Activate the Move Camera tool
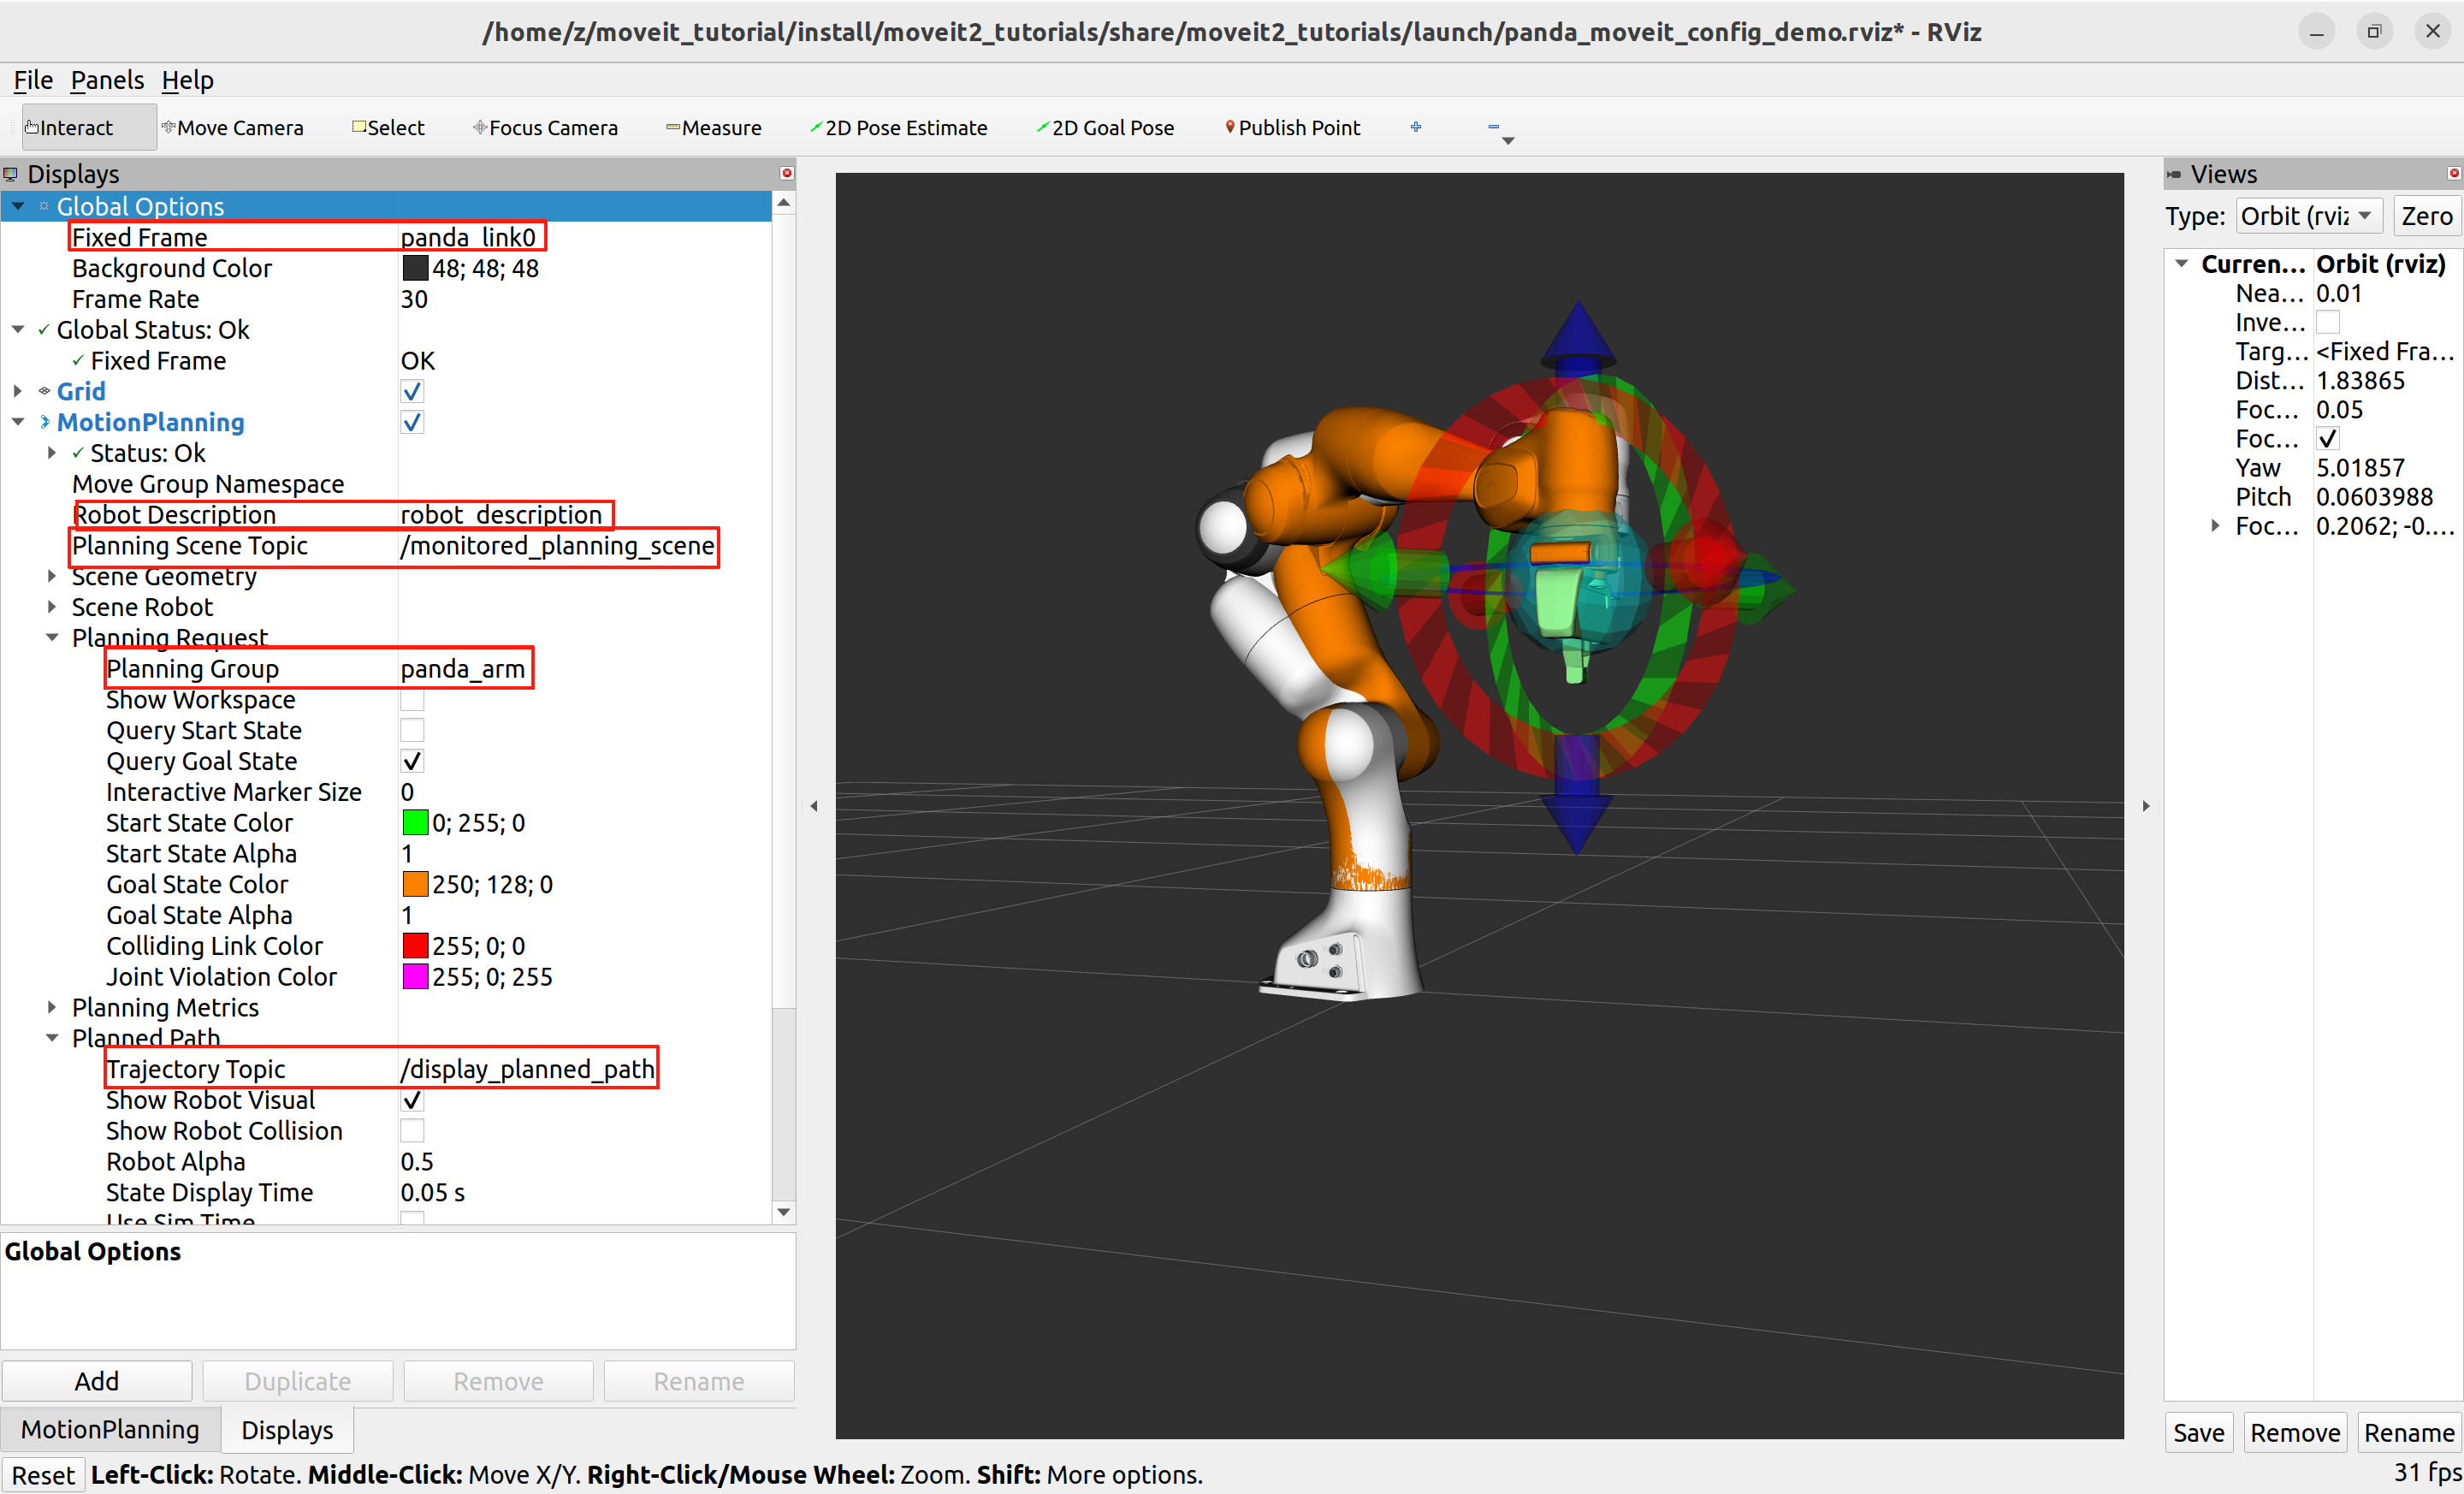The image size is (2464, 1494). [233, 127]
